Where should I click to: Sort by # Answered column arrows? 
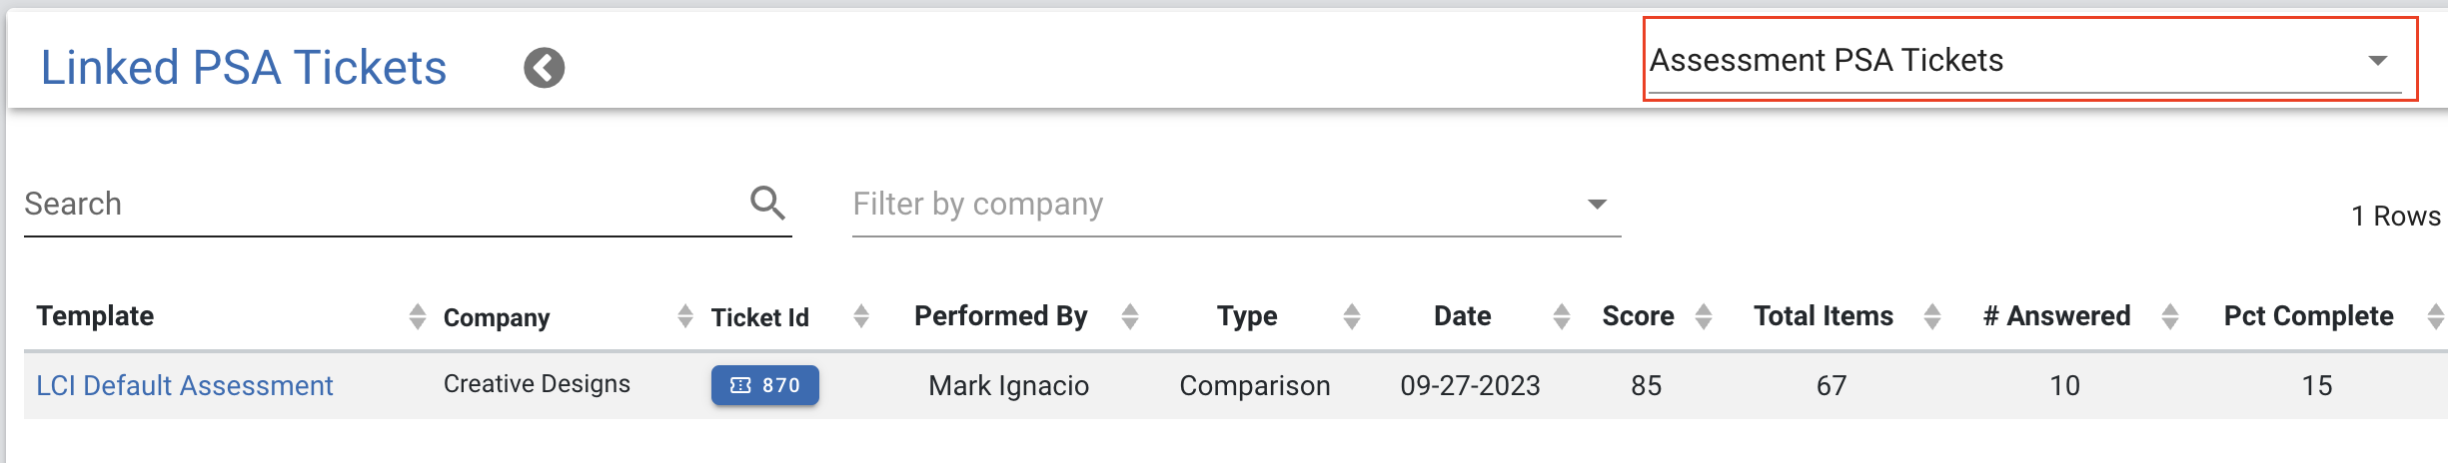pos(2170,317)
